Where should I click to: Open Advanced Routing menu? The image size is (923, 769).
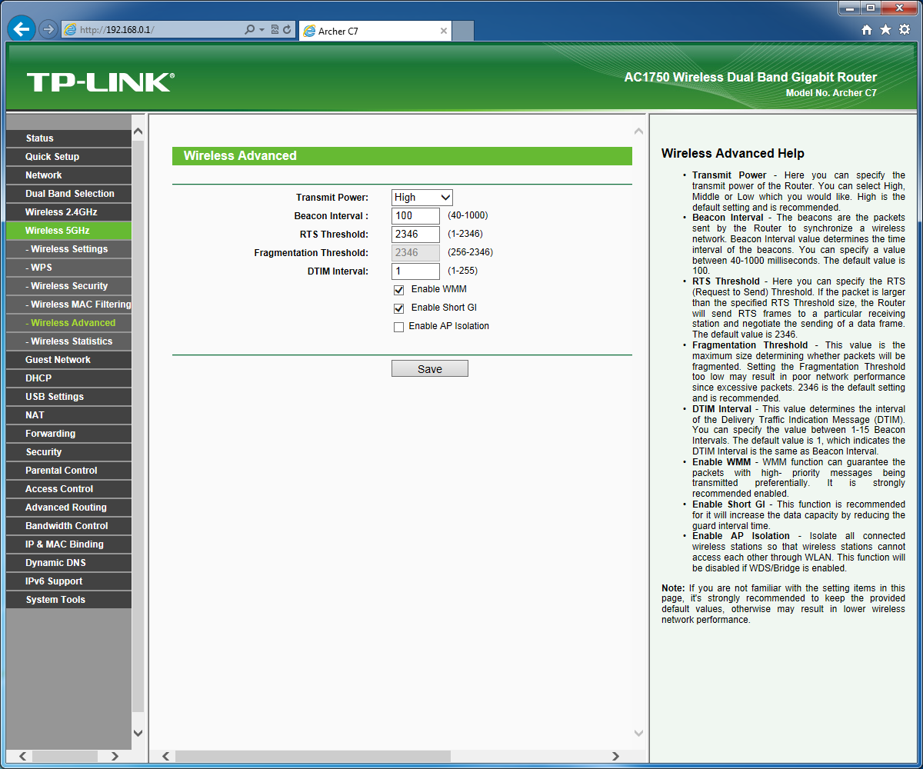[x=68, y=508]
